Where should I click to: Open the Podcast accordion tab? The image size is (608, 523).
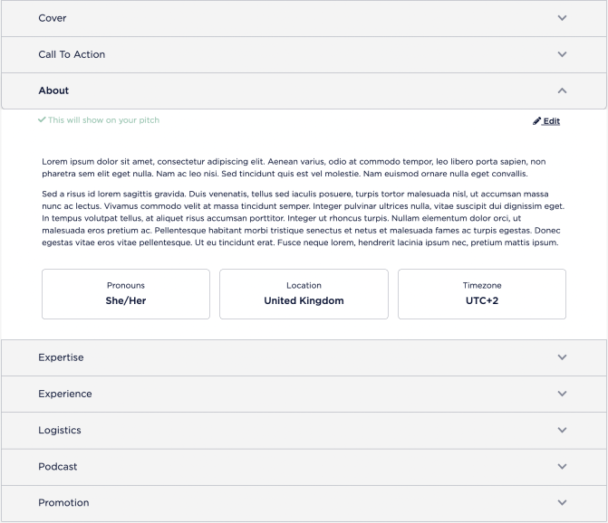point(58,467)
